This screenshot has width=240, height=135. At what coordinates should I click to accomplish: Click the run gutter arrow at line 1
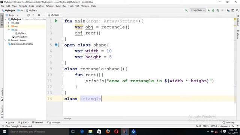click(56, 21)
